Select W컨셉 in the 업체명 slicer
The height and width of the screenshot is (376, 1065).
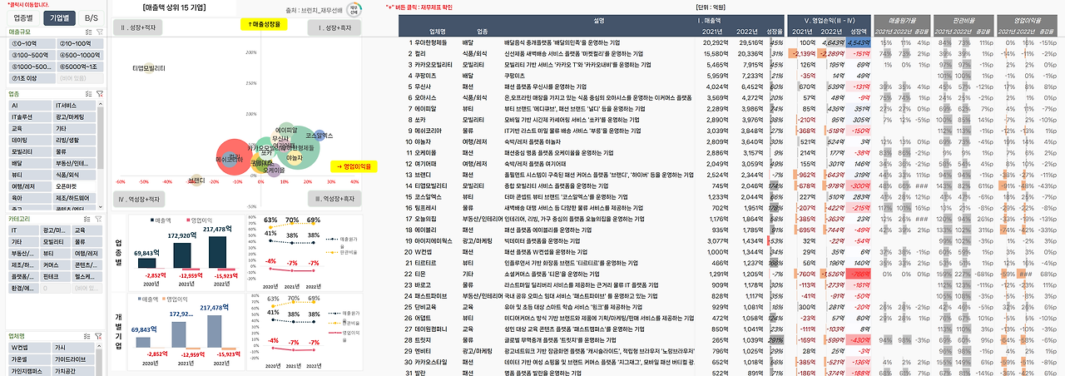point(30,349)
